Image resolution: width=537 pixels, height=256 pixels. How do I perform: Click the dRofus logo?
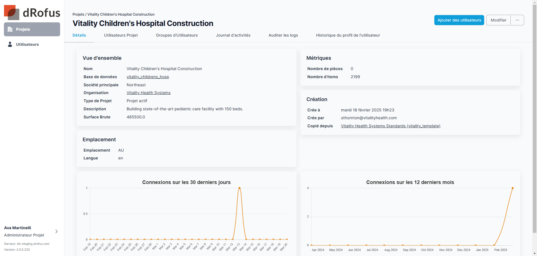[x=32, y=13]
